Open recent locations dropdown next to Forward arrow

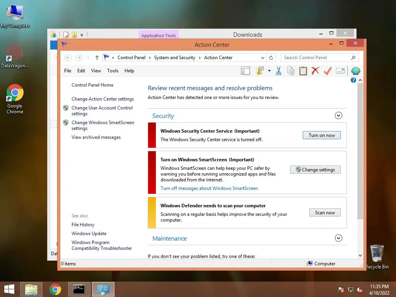tap(88, 58)
